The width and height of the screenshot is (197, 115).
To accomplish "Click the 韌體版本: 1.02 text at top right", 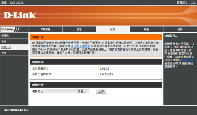I will (x=186, y=3).
